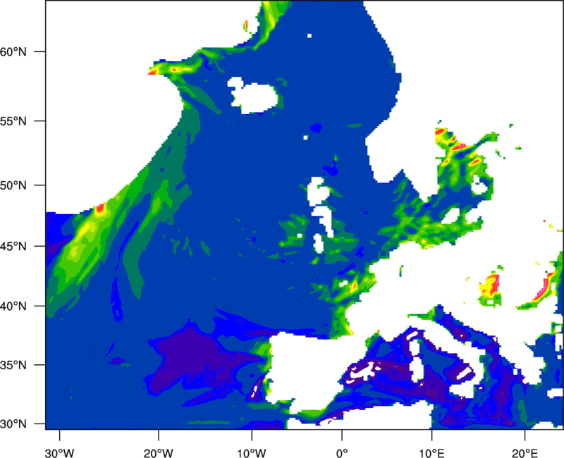Click the 60°N latitude label
The image size is (564, 458).
(13, 51)
